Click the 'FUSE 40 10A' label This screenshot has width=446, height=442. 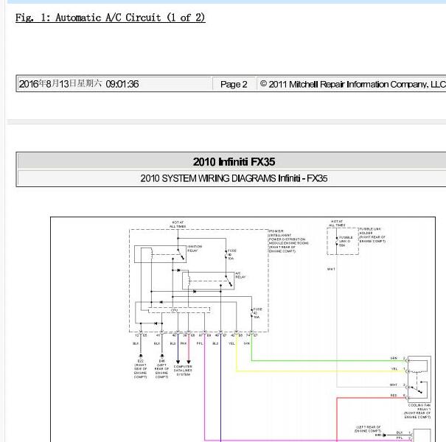point(231,254)
